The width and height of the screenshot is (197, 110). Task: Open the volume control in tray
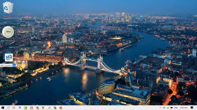click(x=164, y=108)
